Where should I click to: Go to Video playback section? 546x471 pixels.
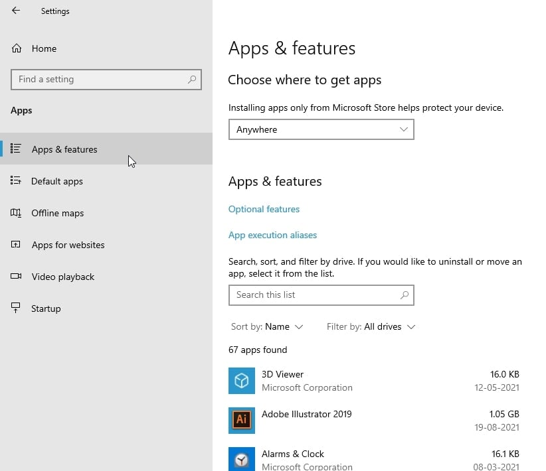[x=106, y=277]
